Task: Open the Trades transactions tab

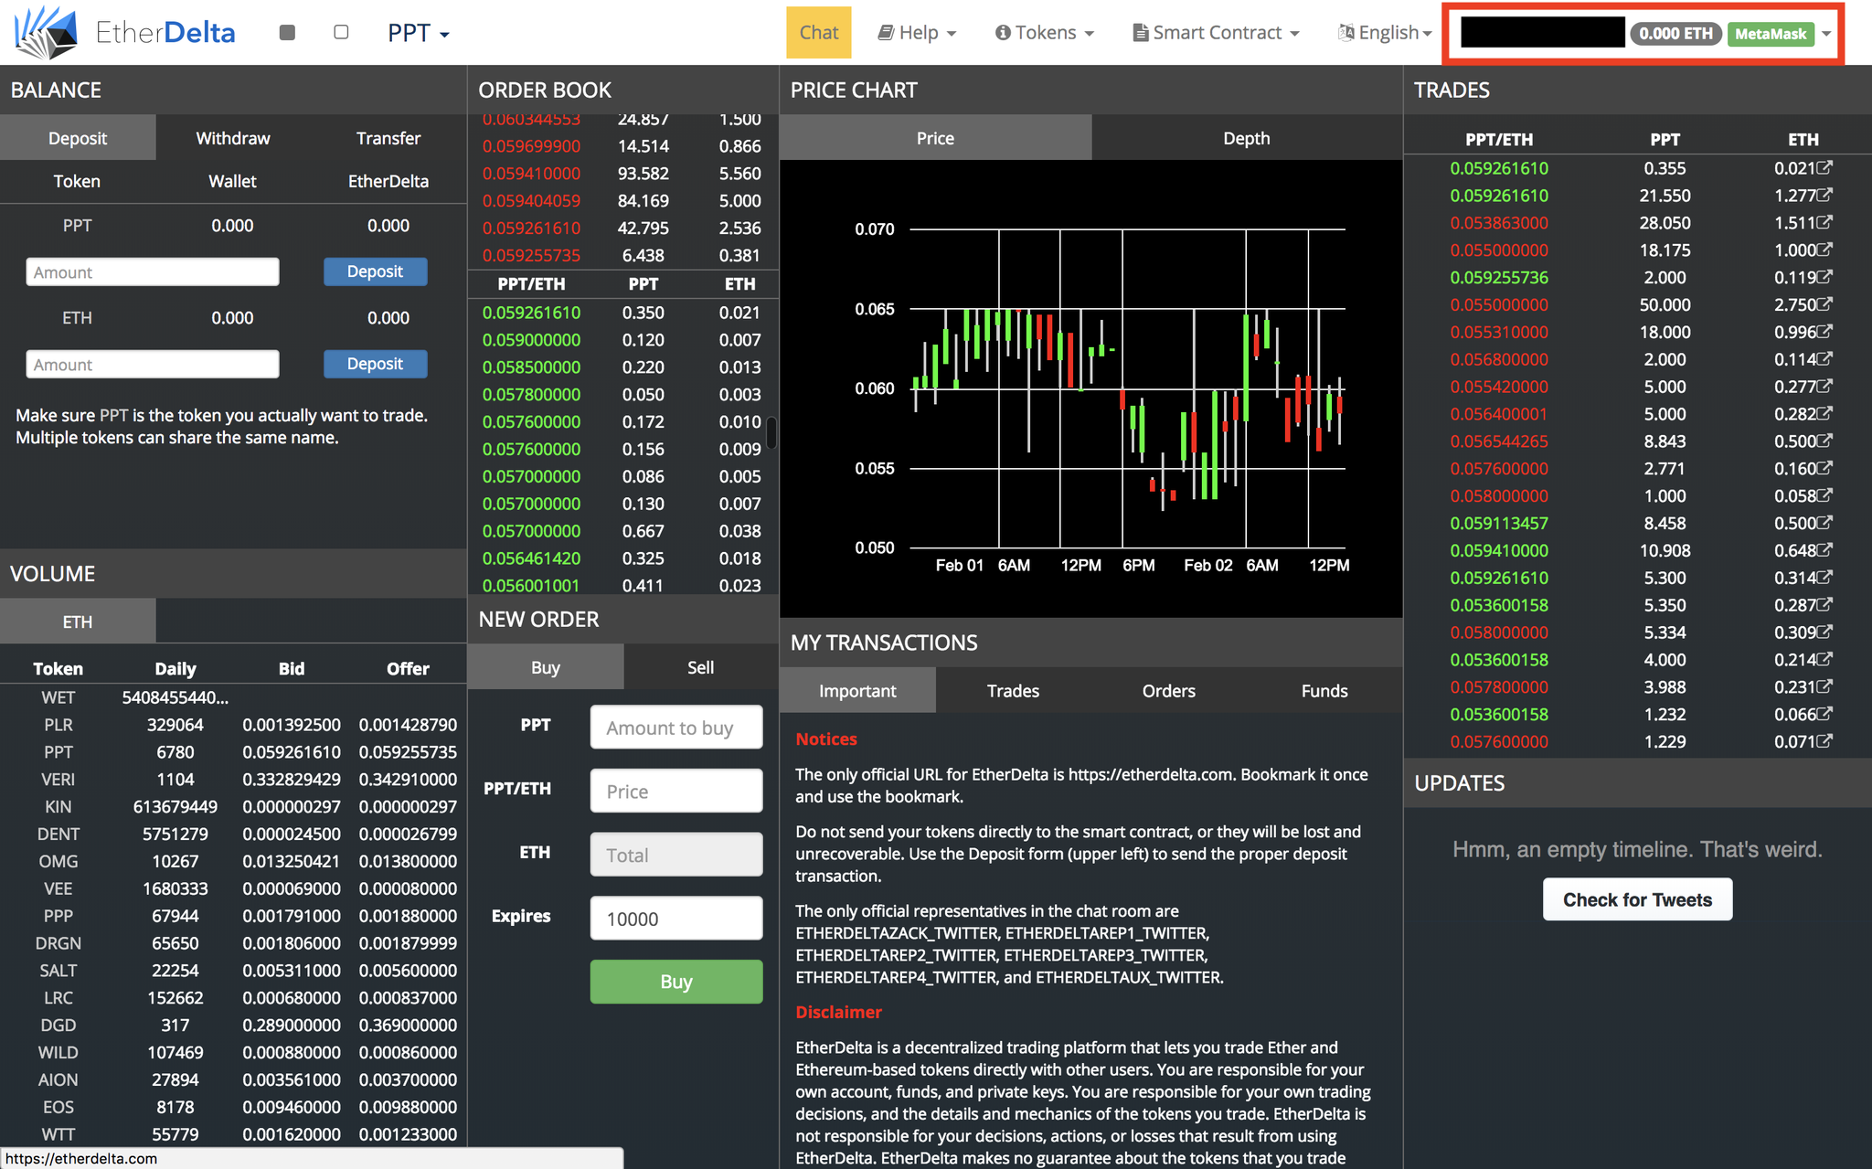Action: pos(1013,691)
